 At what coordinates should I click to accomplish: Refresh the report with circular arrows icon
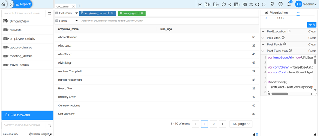click(x=223, y=4)
